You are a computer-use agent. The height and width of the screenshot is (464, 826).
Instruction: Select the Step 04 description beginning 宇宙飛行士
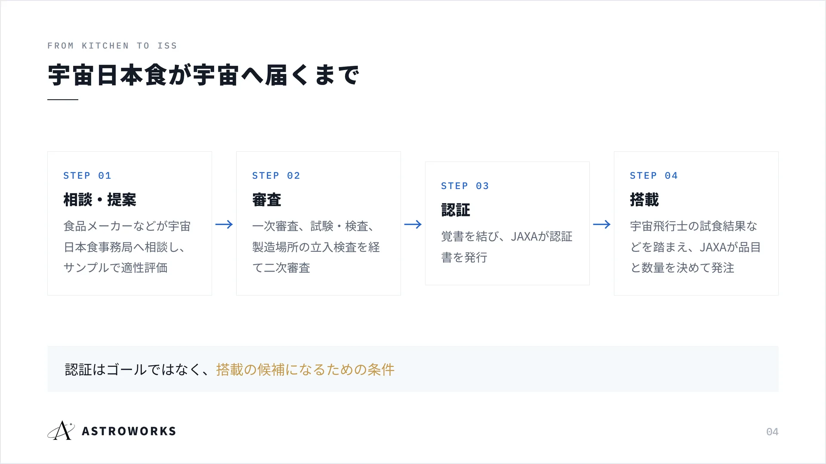[x=696, y=247]
